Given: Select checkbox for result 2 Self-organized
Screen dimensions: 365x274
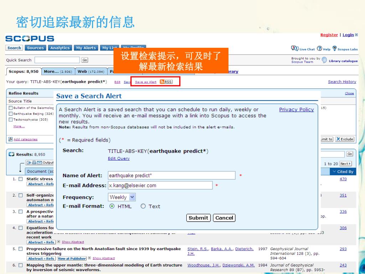Looking at the screenshot, I should [x=20, y=195].
